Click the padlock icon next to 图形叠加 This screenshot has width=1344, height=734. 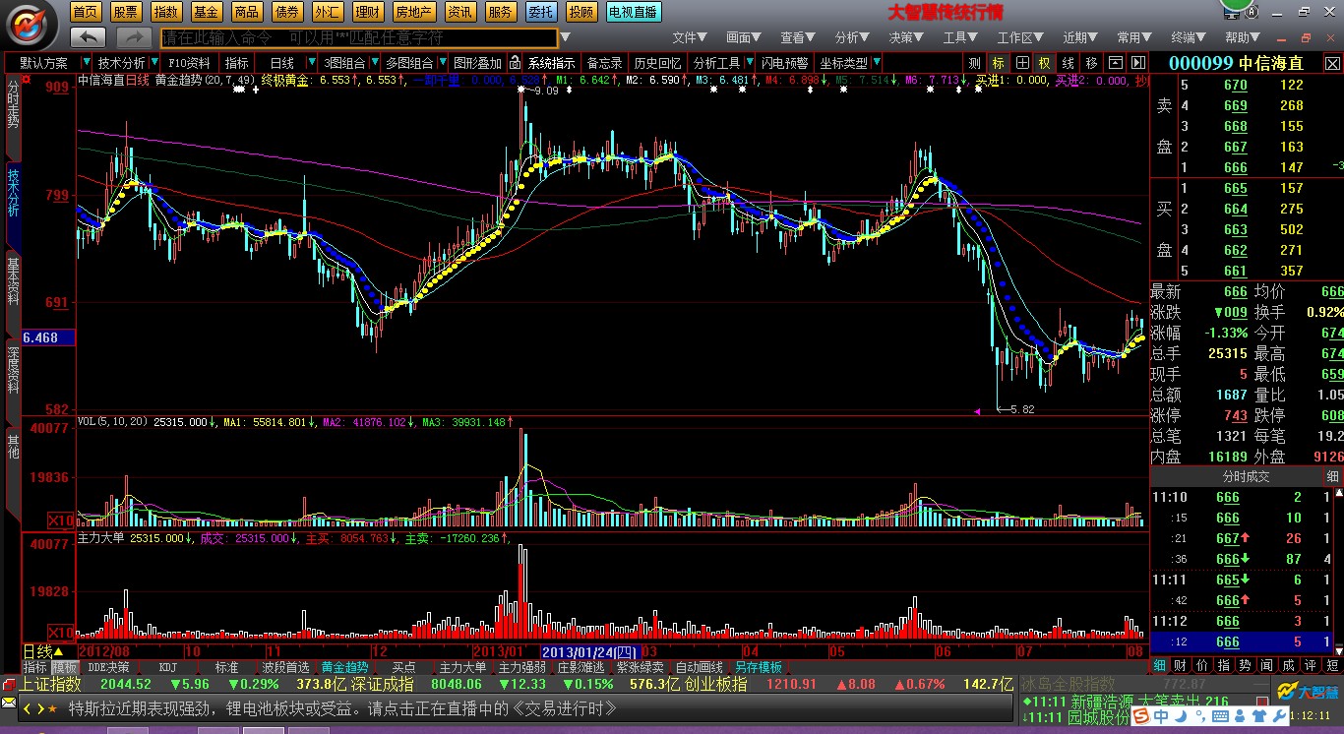pos(514,63)
